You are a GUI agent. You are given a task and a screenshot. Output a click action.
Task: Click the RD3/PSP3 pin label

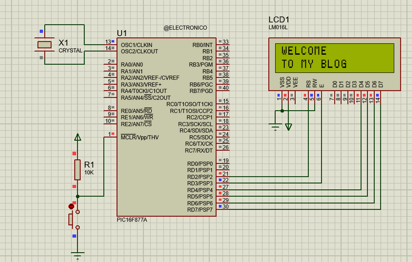pos(200,183)
